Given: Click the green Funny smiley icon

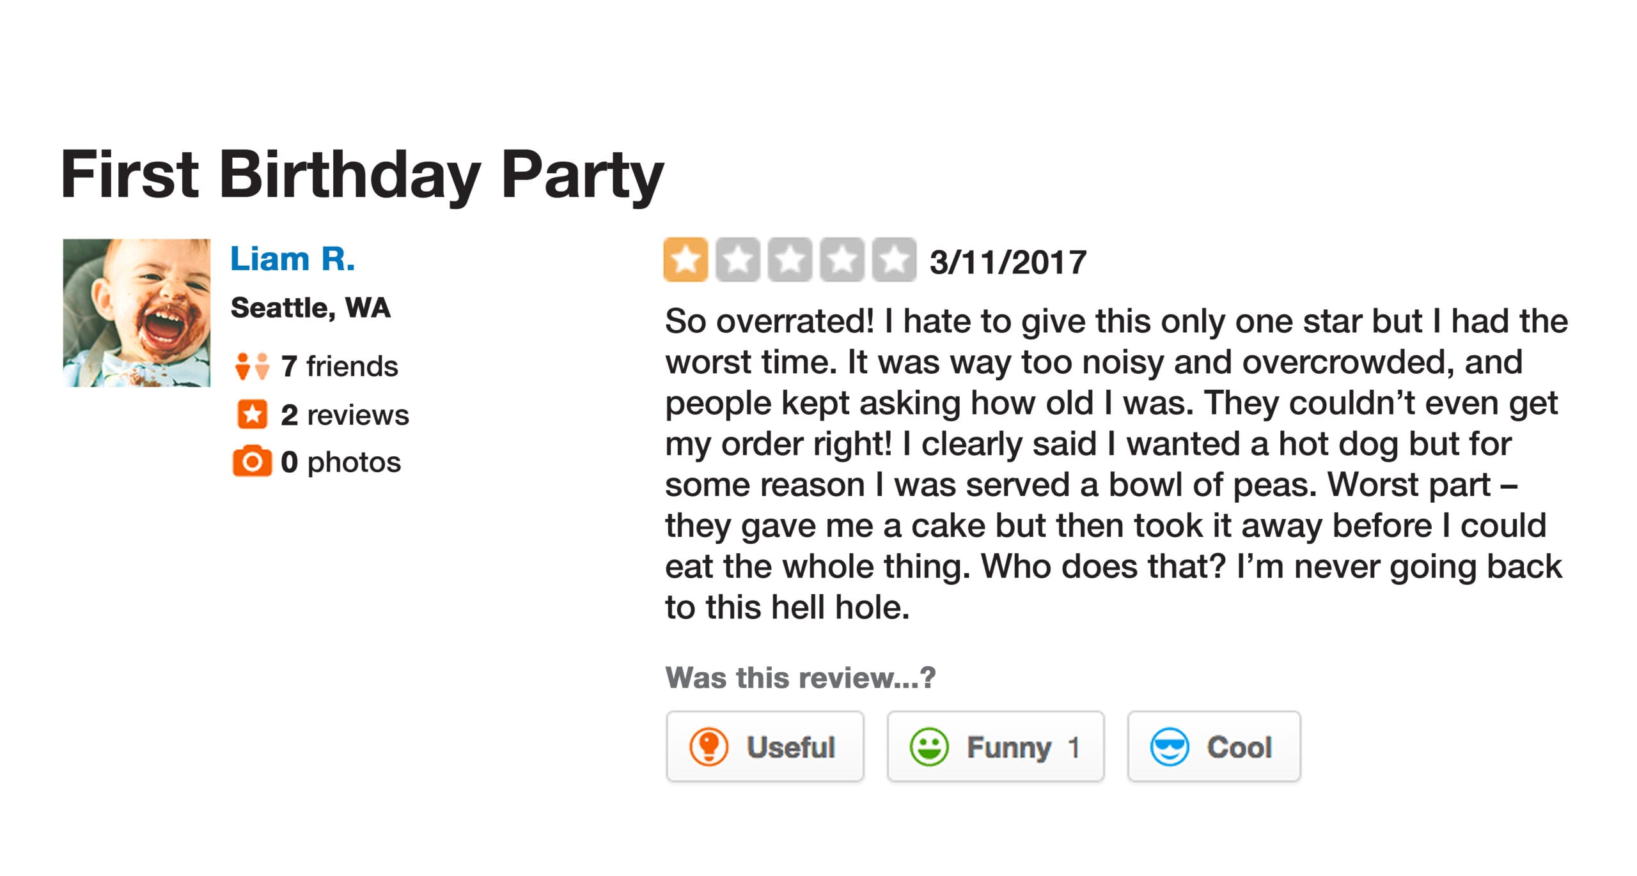Looking at the screenshot, I should [928, 746].
